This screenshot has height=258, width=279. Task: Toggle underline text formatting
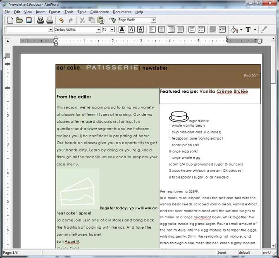point(141,29)
